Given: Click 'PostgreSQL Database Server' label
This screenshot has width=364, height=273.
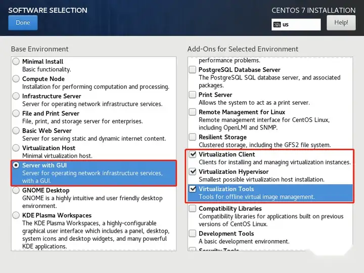Looking at the screenshot, I should [240, 70].
